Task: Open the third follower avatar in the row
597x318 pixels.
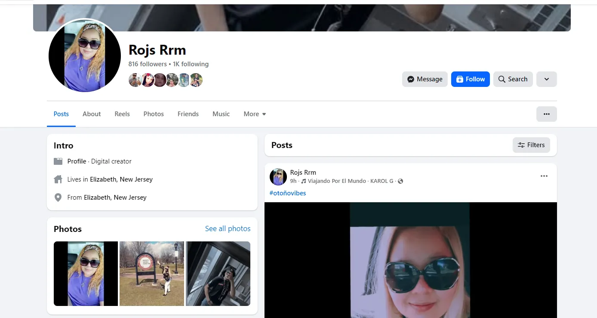Action: (x=160, y=80)
